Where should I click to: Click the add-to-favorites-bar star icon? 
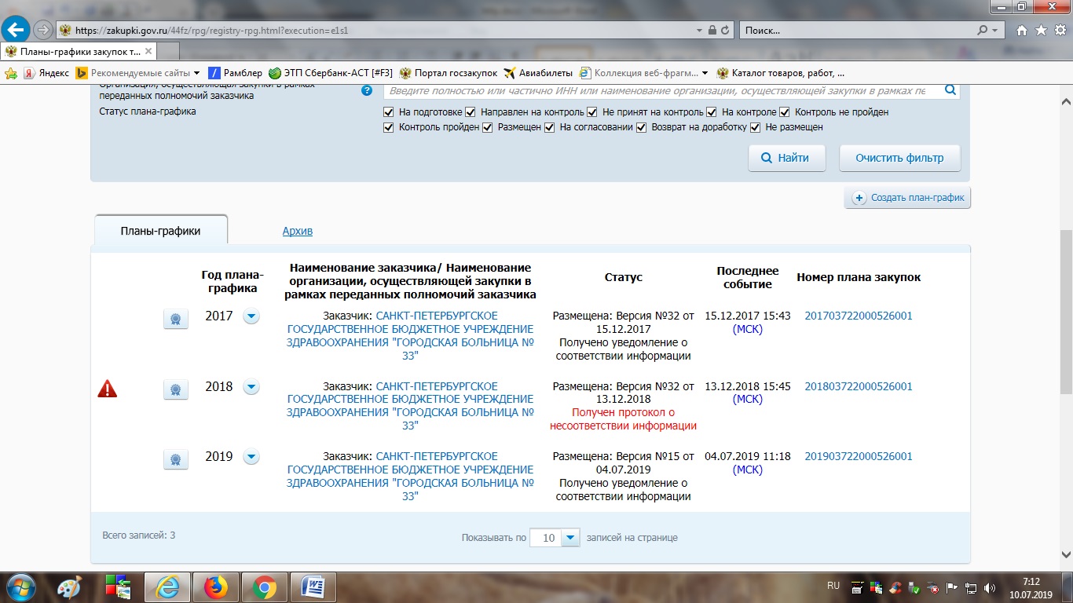11,73
